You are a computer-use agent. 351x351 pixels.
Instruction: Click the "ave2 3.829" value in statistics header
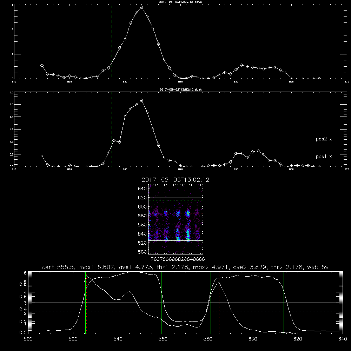(251, 267)
